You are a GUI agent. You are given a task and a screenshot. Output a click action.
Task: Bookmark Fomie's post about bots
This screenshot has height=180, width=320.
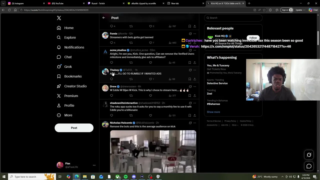click(190, 43)
